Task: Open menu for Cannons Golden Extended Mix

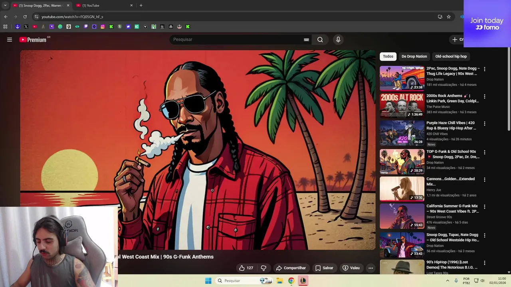Action: [x=485, y=180]
